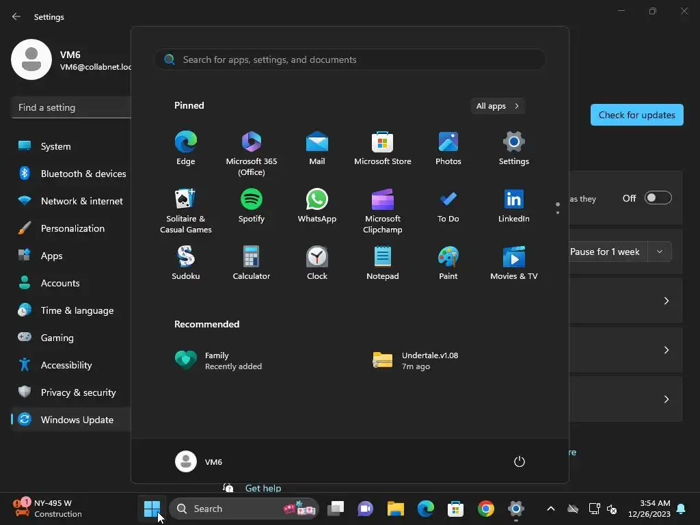This screenshot has height=525, width=700.
Task: Open Movies & TV app
Action: pos(514,263)
